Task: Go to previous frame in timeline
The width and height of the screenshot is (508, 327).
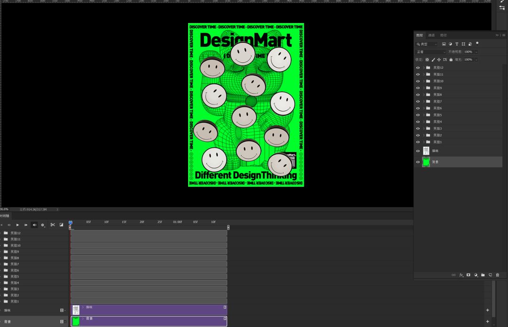Action: pyautogui.click(x=9, y=225)
